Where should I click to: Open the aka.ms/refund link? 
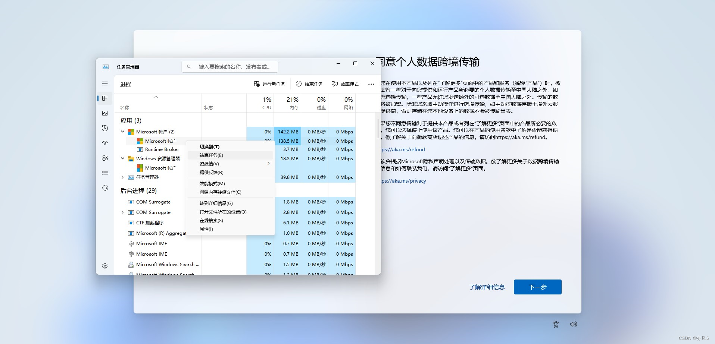(x=403, y=150)
